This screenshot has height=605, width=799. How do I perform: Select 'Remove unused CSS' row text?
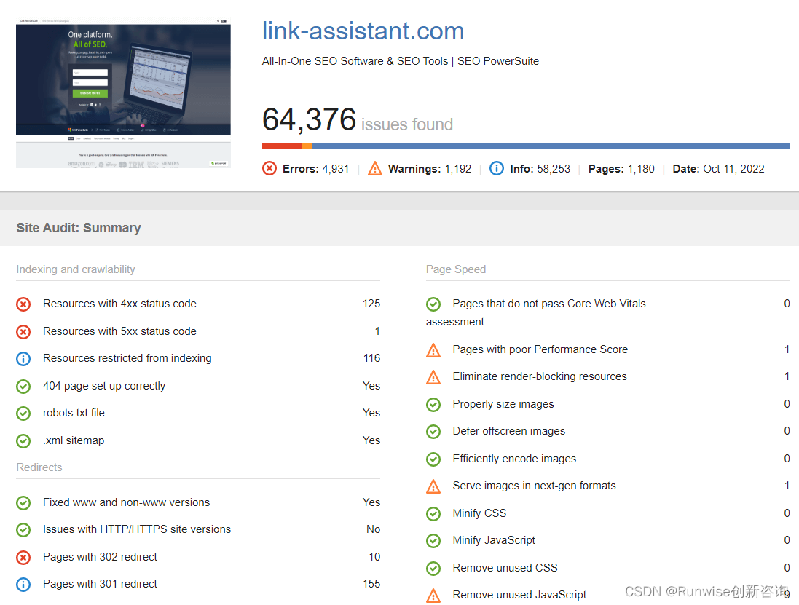505,568
